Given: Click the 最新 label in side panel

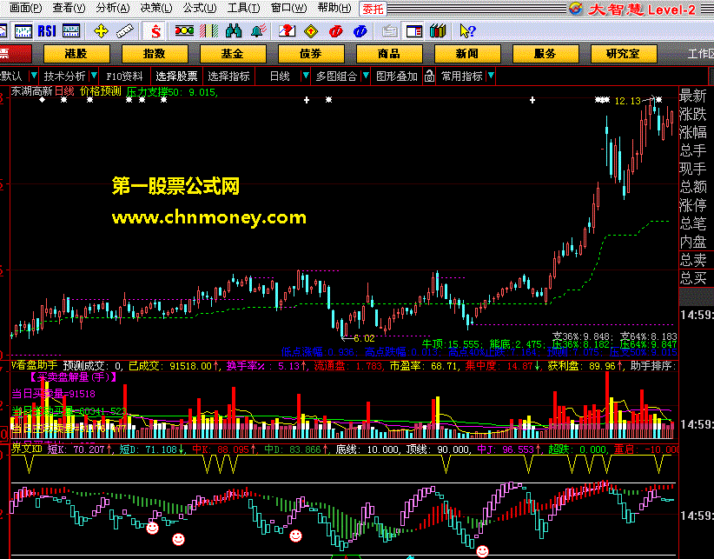Looking at the screenshot, I should 693,96.
